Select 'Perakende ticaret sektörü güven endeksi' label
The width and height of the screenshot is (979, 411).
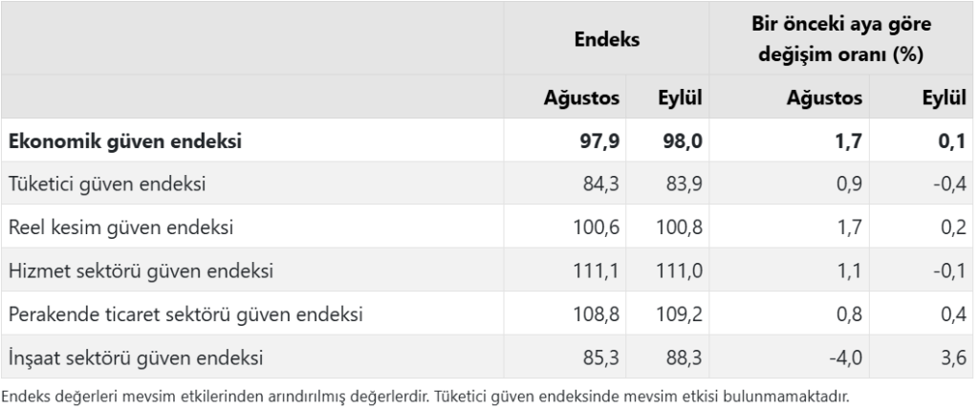click(185, 314)
